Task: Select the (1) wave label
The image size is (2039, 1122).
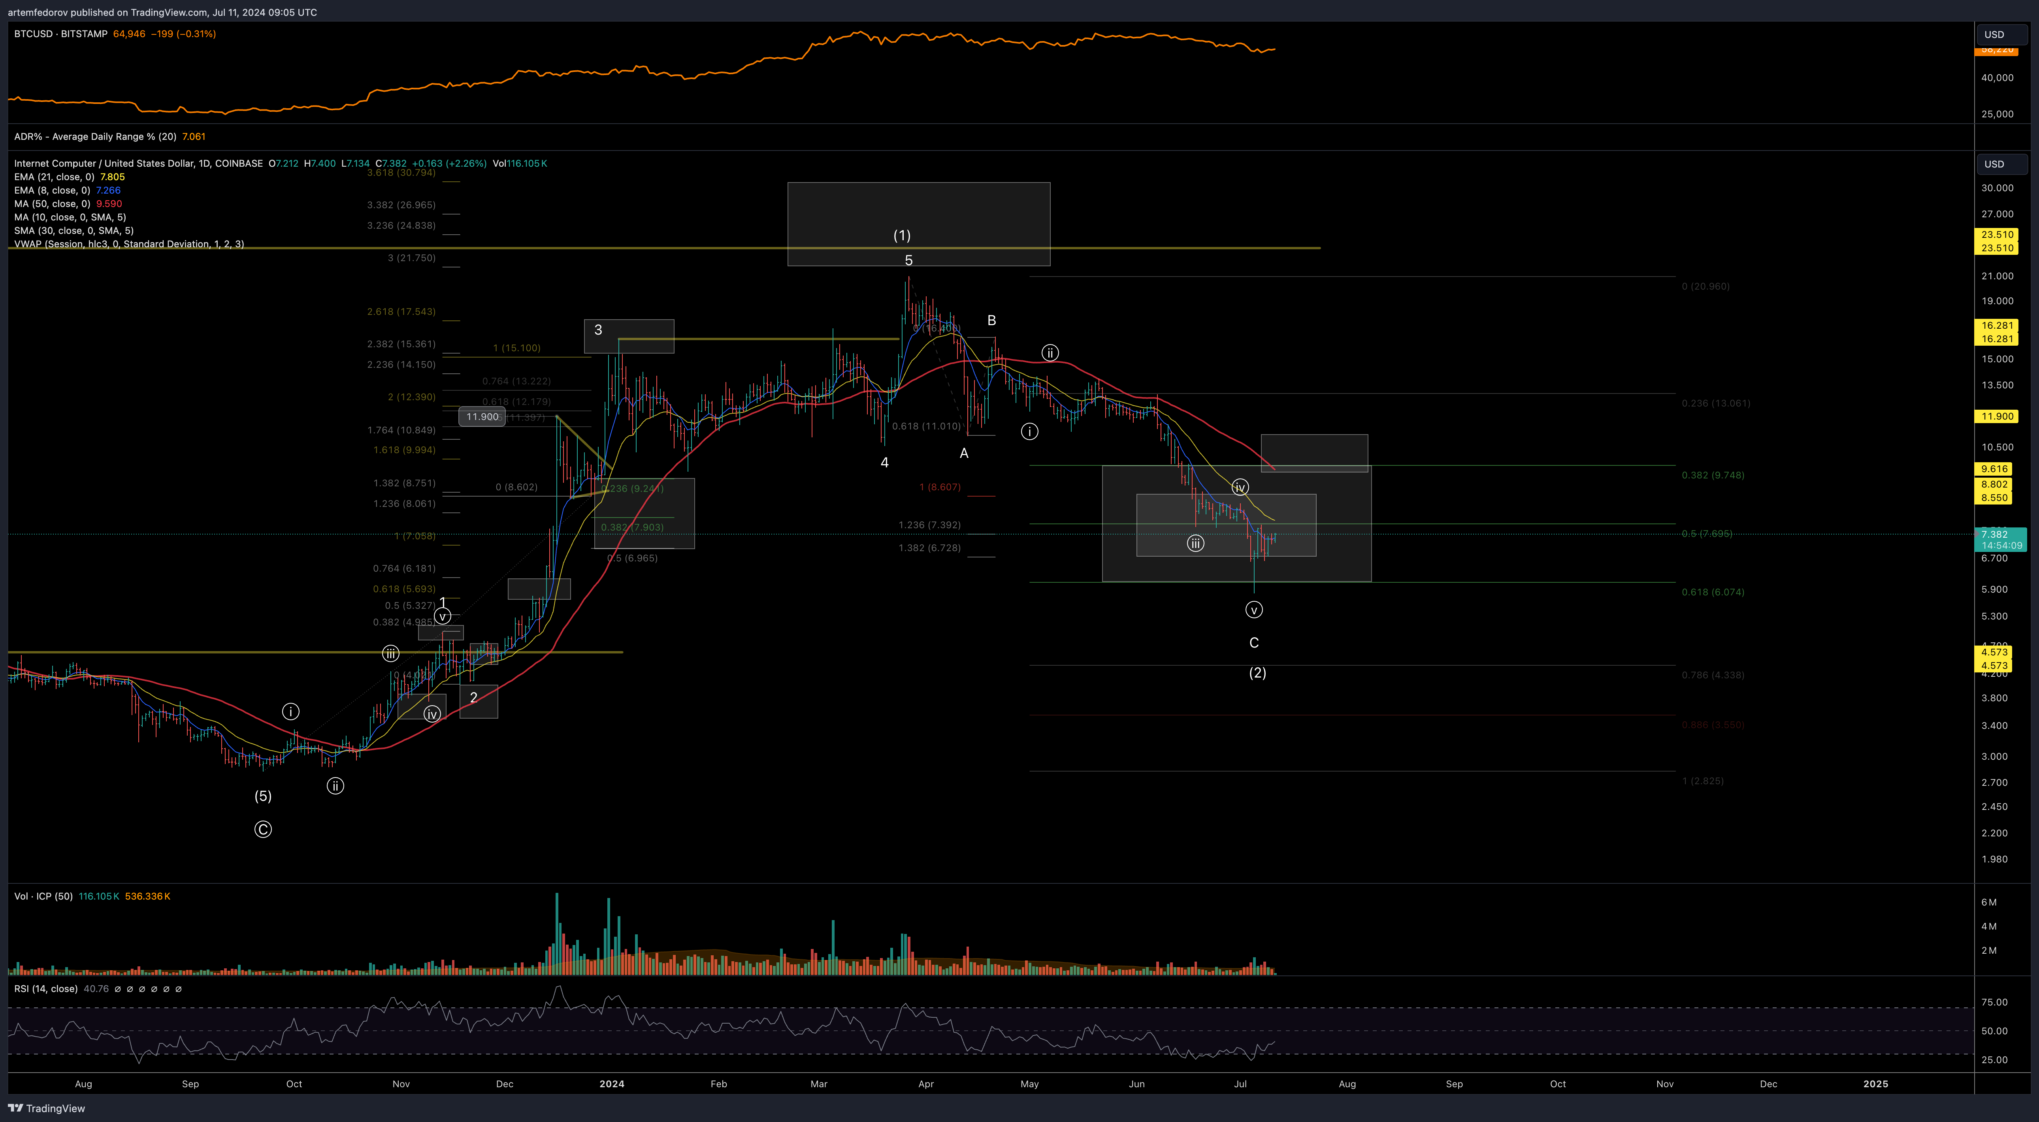Action: tap(903, 236)
